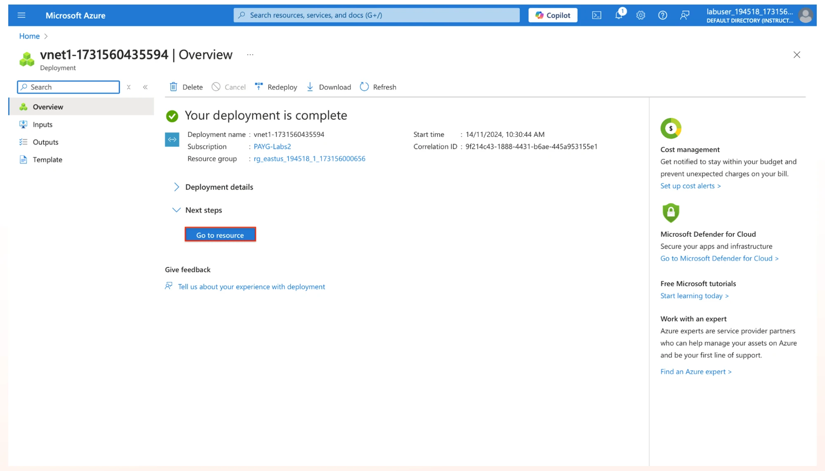The width and height of the screenshot is (825, 471).
Task: Click the green deployment complete checkmark
Action: [172, 116]
